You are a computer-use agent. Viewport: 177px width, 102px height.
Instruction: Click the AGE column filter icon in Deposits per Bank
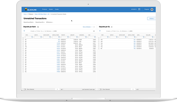pos(95,37)
